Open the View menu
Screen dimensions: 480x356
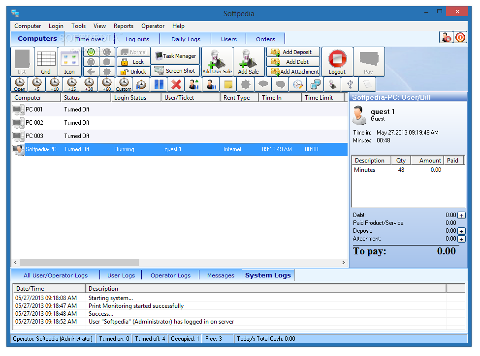99,26
